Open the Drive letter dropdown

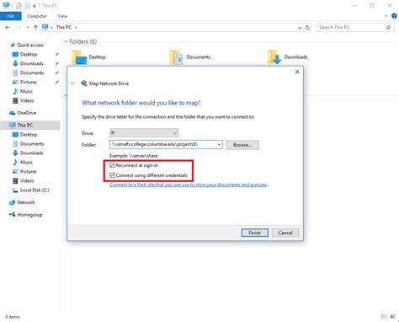[x=144, y=132]
